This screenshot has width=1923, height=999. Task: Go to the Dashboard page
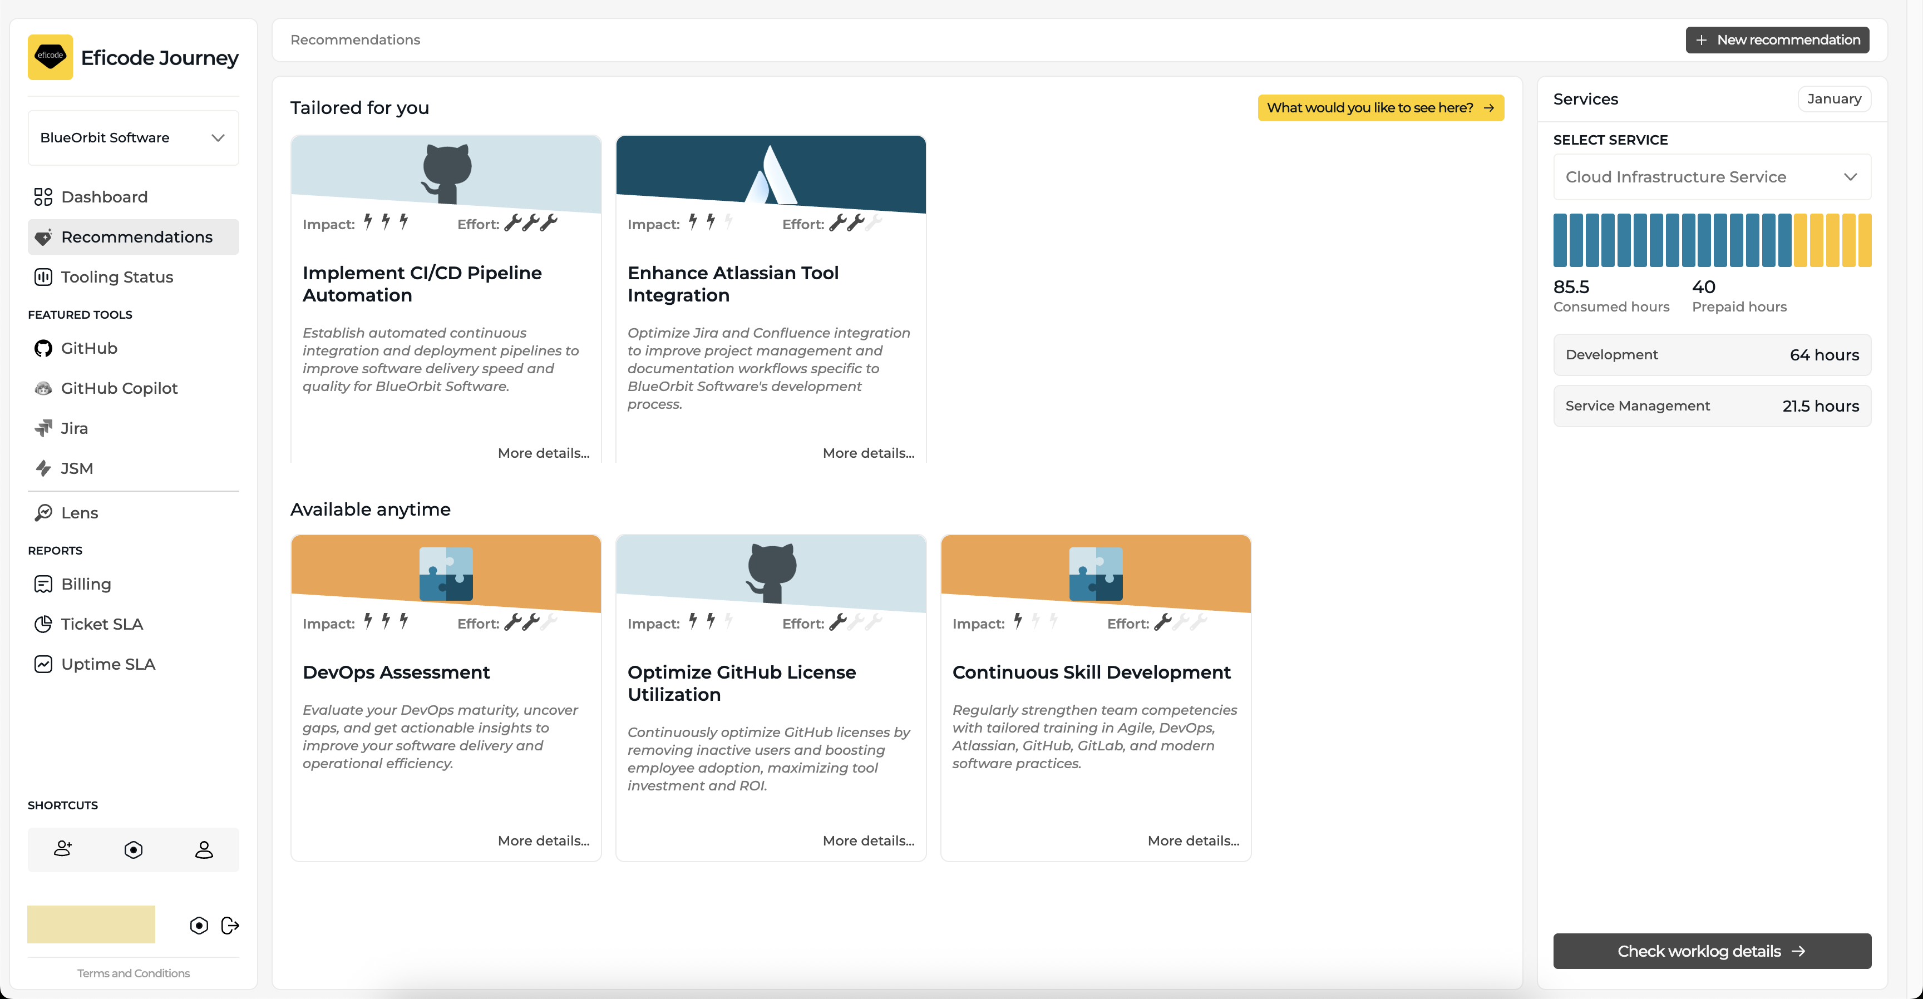(103, 196)
